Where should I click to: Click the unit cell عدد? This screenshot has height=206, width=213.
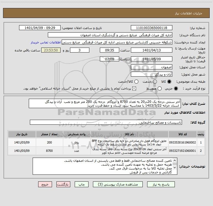[77, 151]
